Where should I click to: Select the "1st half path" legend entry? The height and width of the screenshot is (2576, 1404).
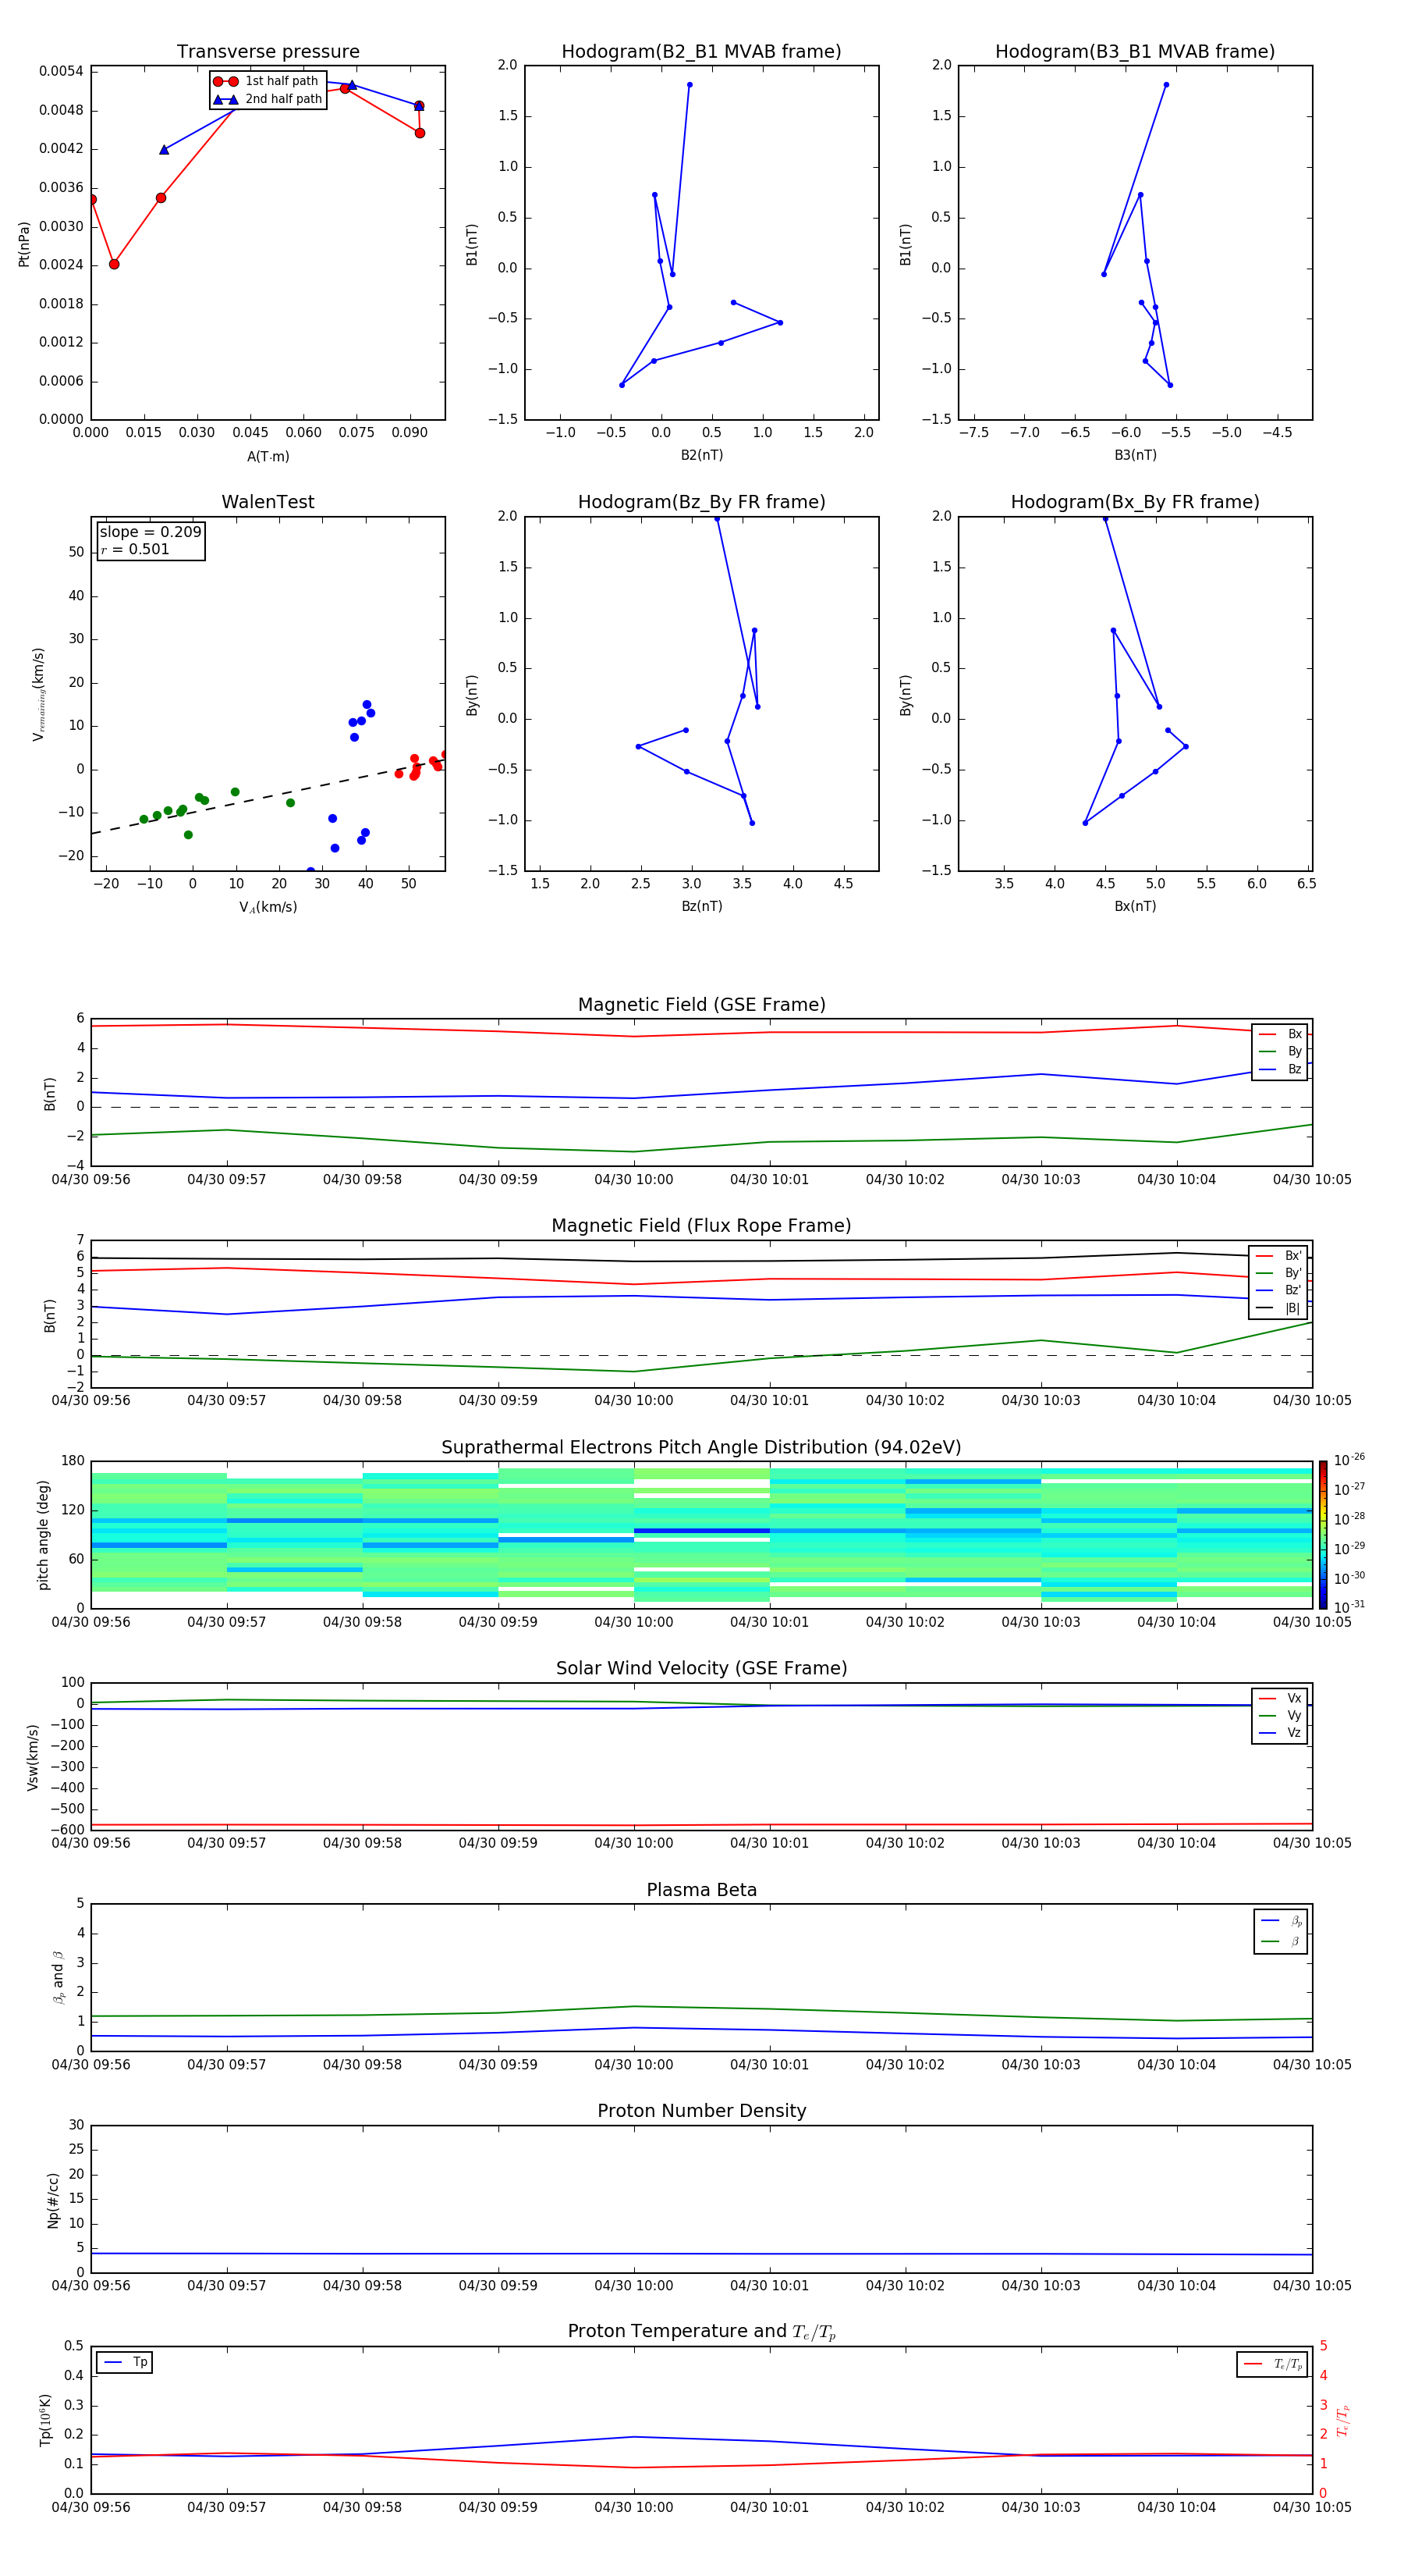click(267, 81)
